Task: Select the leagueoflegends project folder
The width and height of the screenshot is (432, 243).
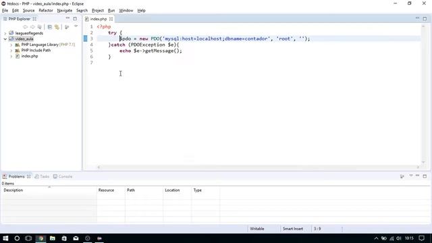Action: [x=29, y=33]
